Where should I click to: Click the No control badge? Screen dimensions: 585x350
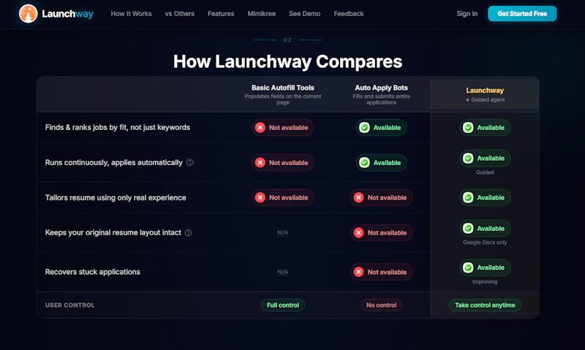[x=381, y=305]
